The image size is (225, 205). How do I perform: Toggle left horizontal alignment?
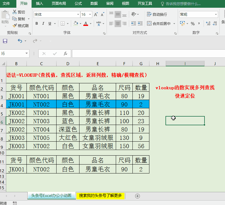coord(111,24)
